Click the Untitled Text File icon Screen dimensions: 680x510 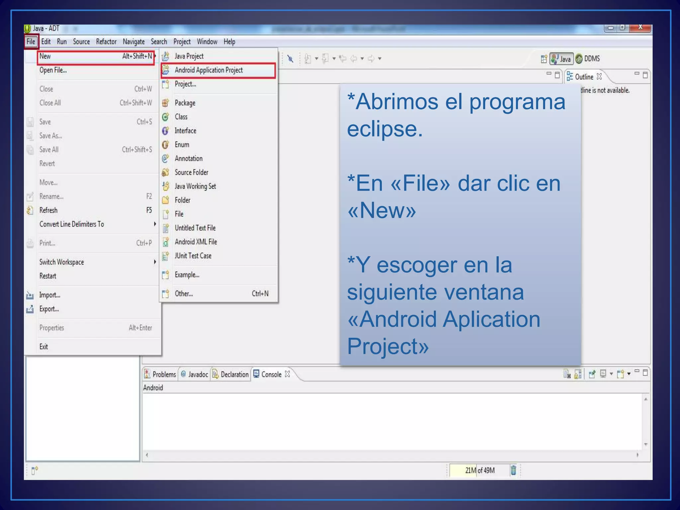(x=165, y=228)
